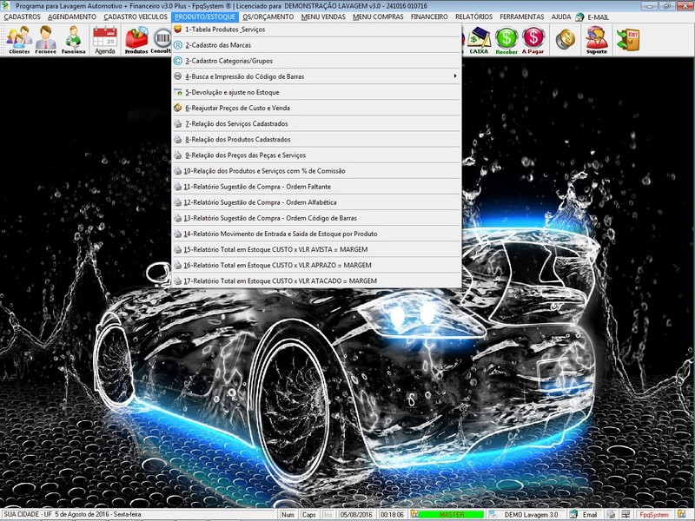Viewport: 695px width, 521px height.
Task: Click the gold coins toolbar icon
Action: point(566,38)
